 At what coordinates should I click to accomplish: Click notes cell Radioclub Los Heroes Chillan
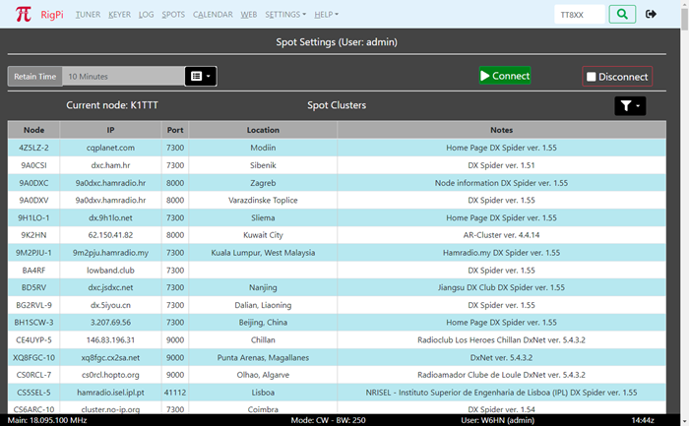coord(501,340)
